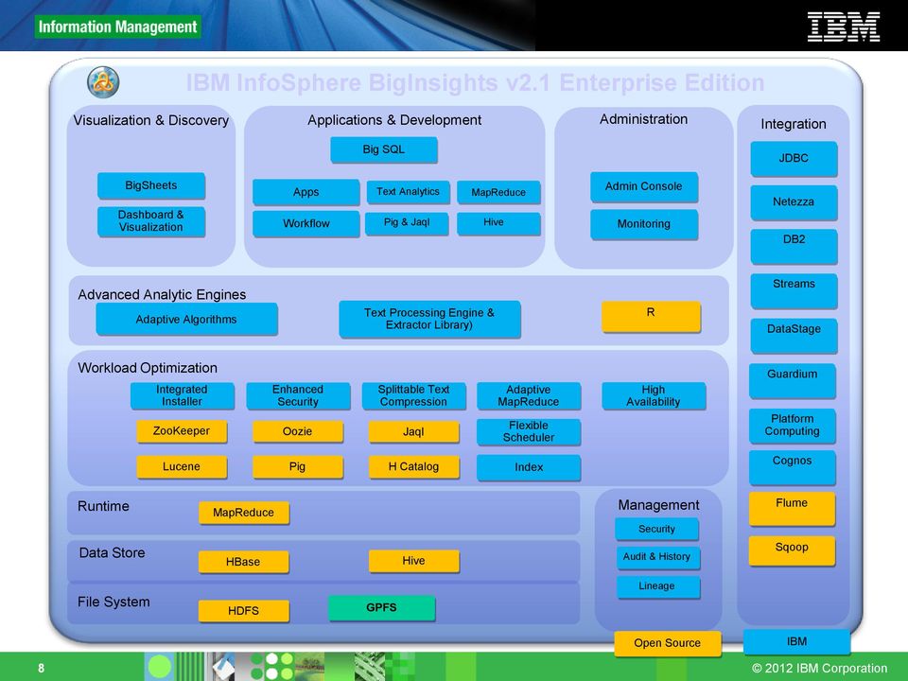
Task: Click the High Availability box
Action: 654,395
